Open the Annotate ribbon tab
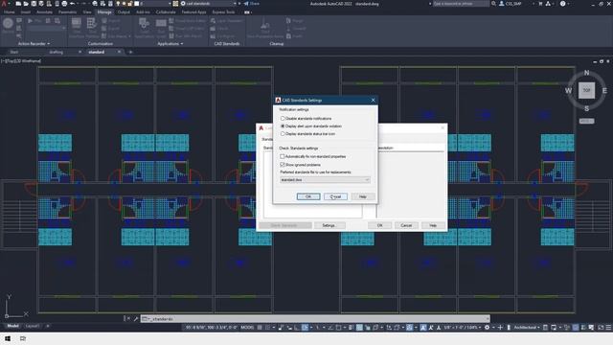 pyautogui.click(x=44, y=12)
